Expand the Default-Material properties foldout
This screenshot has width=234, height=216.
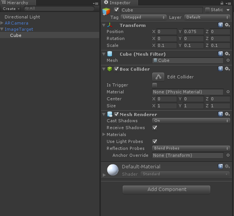tap(104, 175)
